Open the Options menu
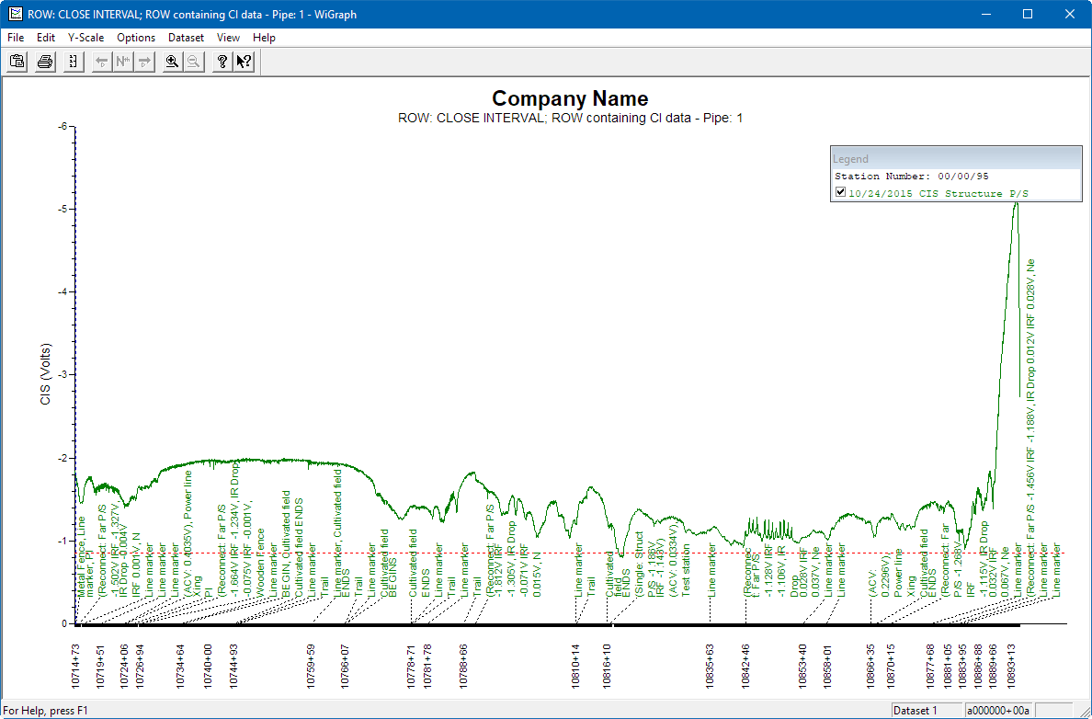The height and width of the screenshot is (719, 1092). (x=136, y=38)
